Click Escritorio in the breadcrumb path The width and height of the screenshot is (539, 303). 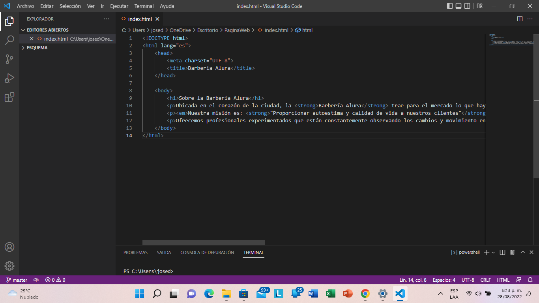click(208, 30)
